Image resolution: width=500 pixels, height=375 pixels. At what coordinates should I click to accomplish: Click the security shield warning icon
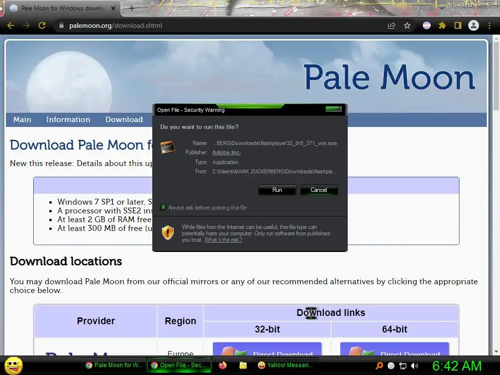pos(168,233)
